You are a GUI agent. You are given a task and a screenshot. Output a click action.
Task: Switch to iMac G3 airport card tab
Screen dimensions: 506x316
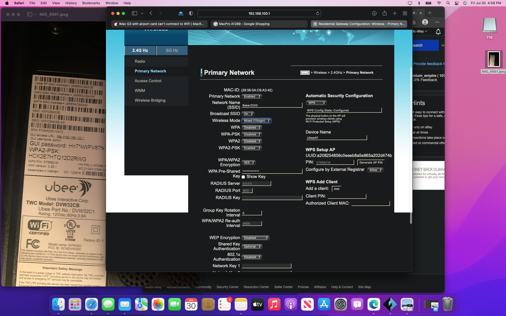[159, 24]
